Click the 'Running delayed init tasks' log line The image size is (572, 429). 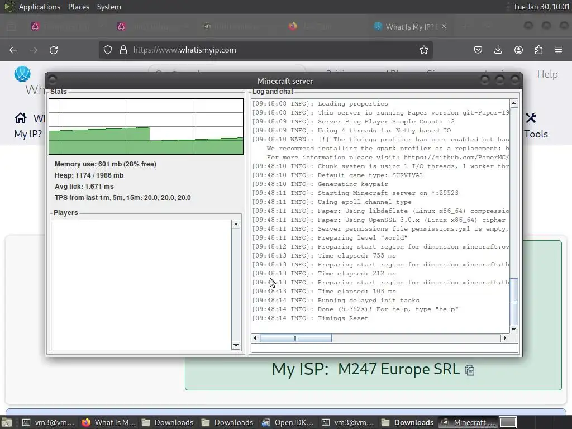point(336,301)
